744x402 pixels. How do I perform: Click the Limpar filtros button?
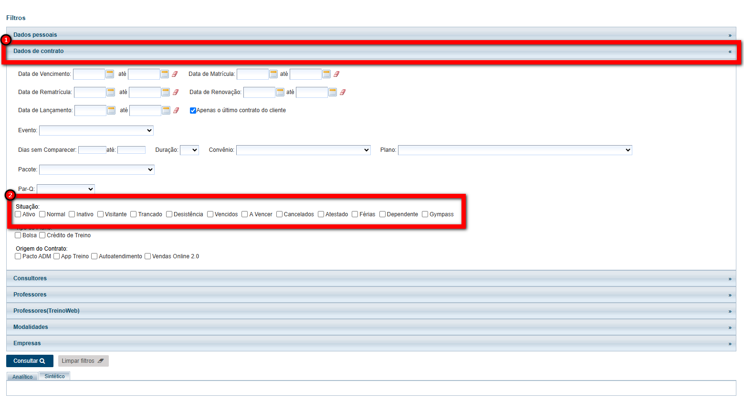(83, 361)
